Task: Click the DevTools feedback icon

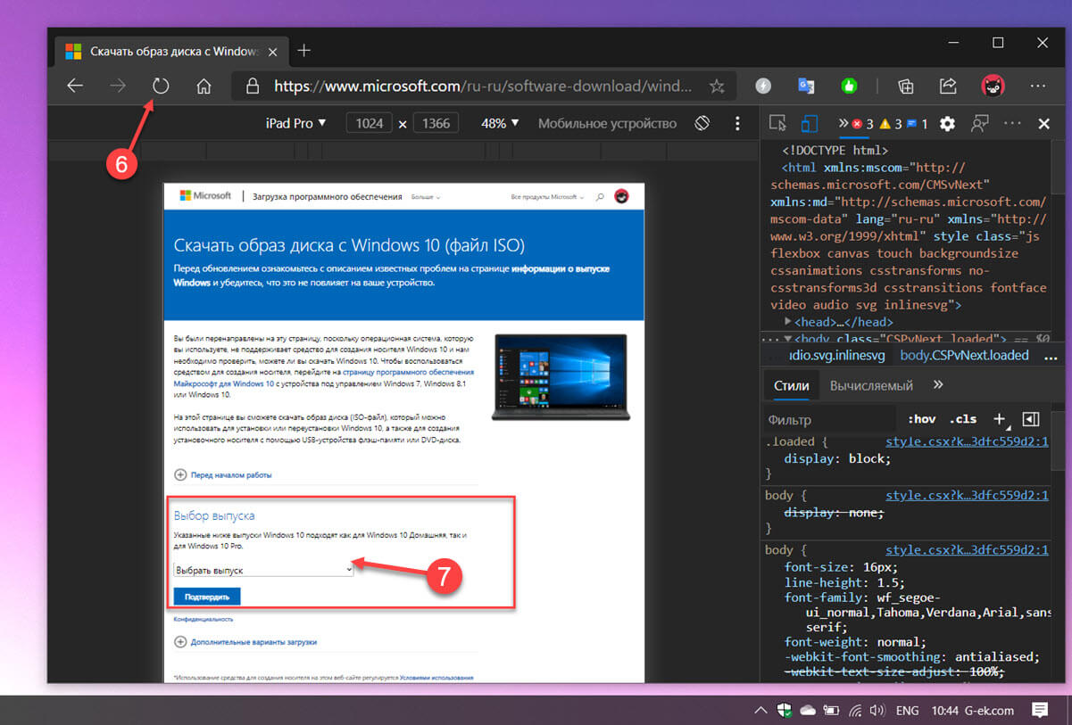Action: pos(980,123)
